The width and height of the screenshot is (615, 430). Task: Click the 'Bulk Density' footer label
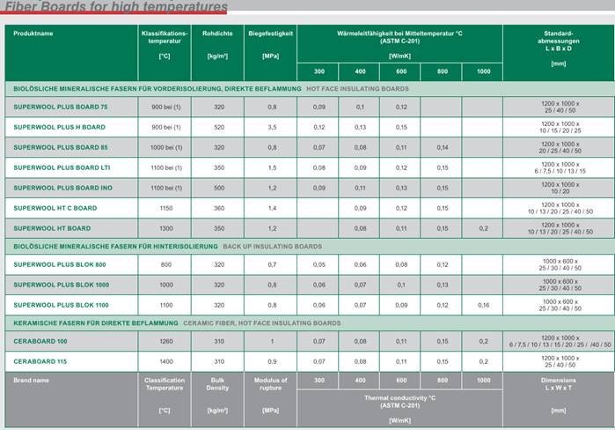pyautogui.click(x=217, y=384)
